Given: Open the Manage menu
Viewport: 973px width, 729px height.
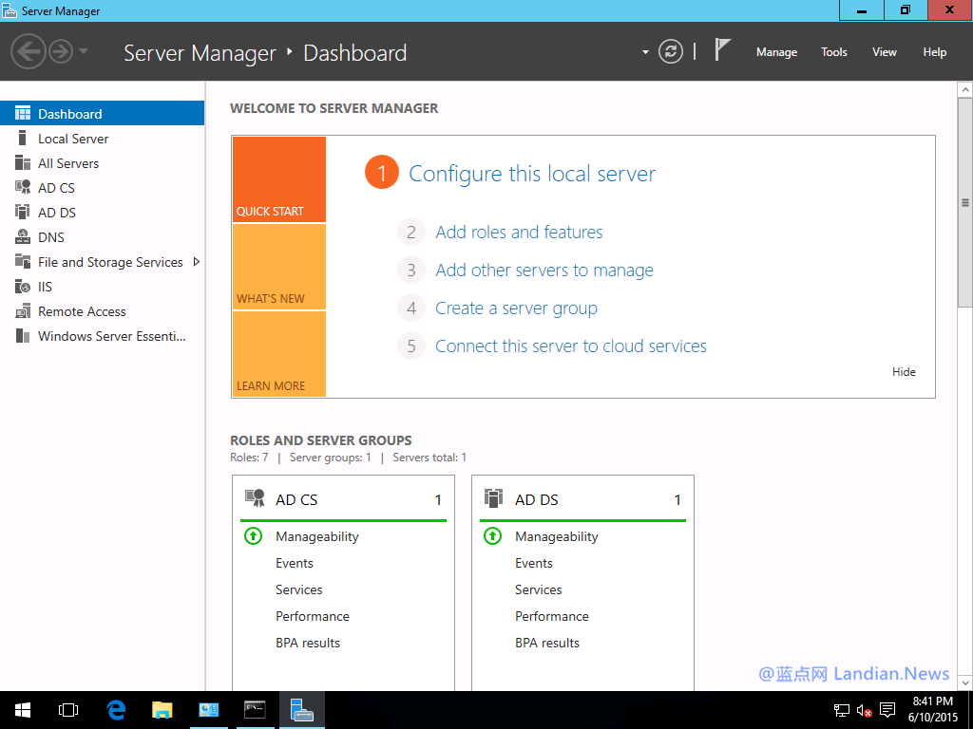Looking at the screenshot, I should pos(776,52).
